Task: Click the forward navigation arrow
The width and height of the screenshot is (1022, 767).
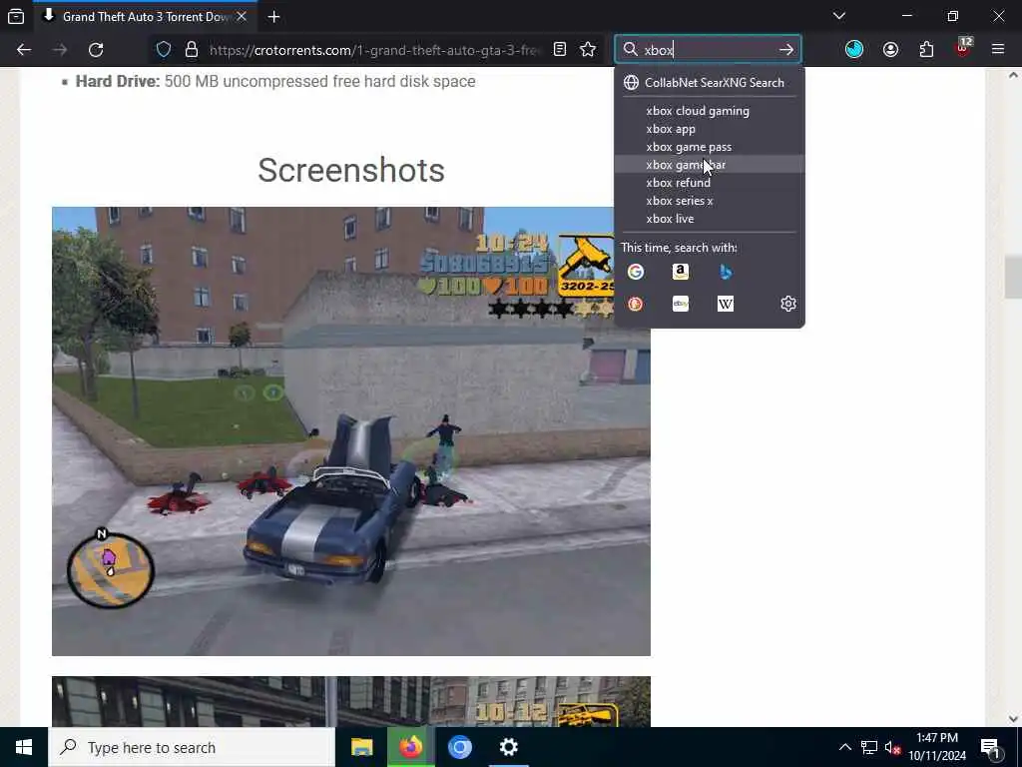Action: tap(60, 50)
